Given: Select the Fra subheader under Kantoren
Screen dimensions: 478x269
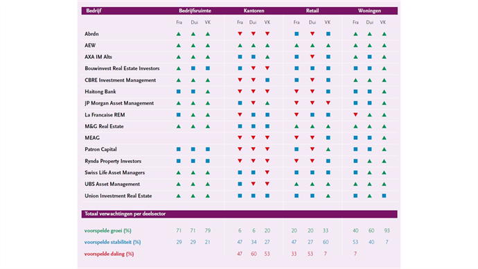Looking at the screenshot, I should pos(240,22).
